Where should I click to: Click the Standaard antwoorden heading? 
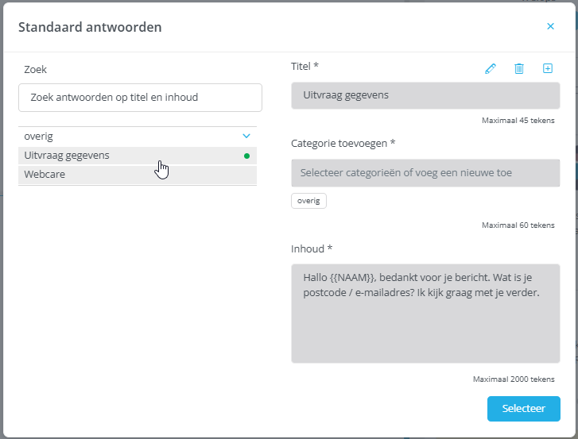pyautogui.click(x=90, y=27)
